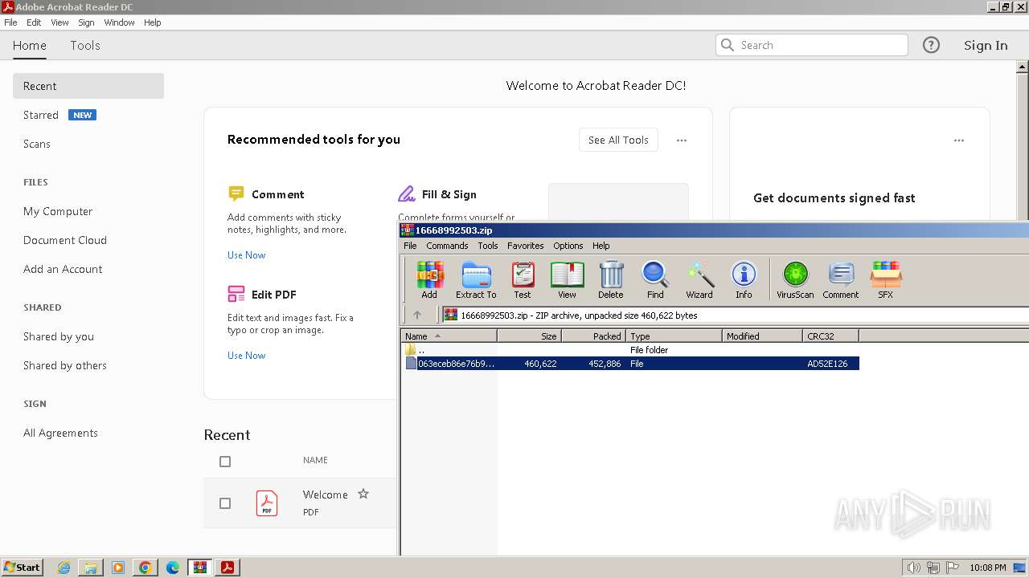
Task: Switch to the Home tab in Acrobat
Action: pyautogui.click(x=30, y=45)
